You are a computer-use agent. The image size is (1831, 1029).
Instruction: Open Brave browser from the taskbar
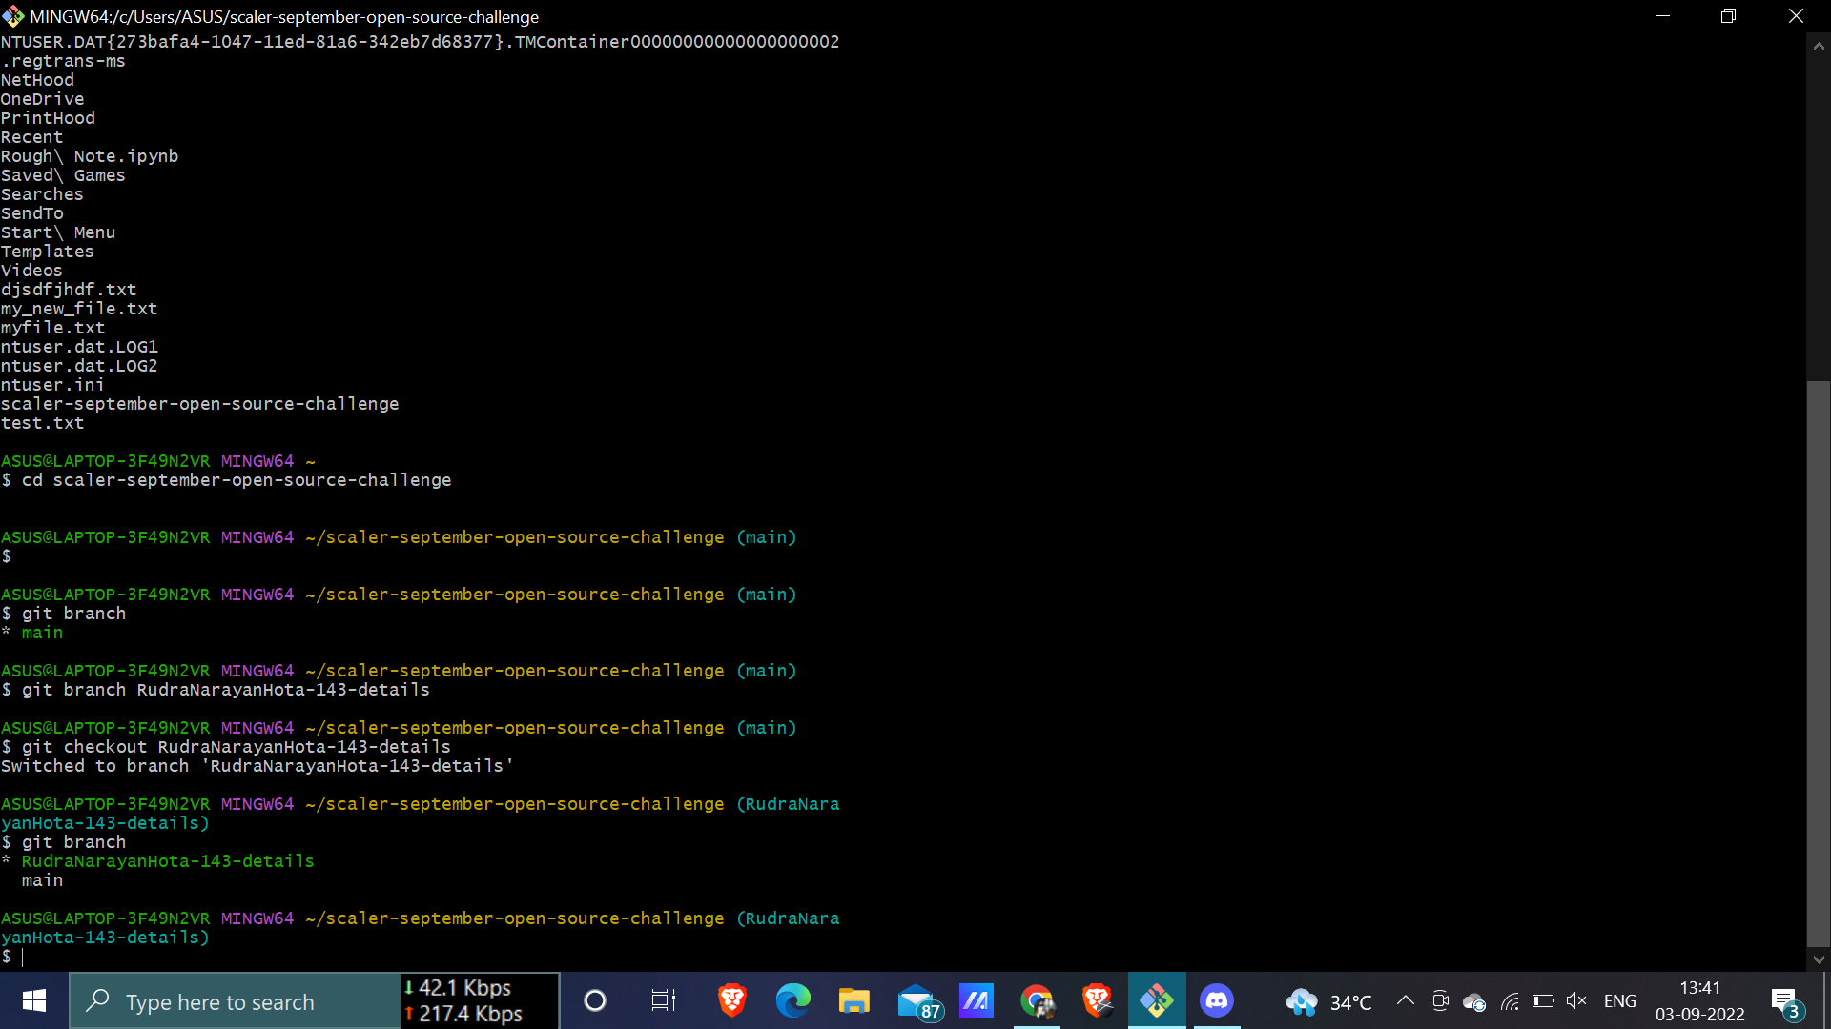(x=731, y=1000)
